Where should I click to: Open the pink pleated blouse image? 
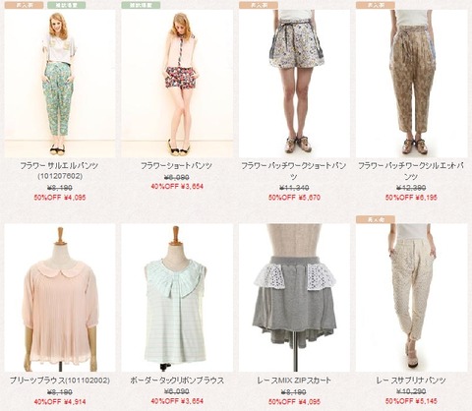pyautogui.click(x=60, y=298)
